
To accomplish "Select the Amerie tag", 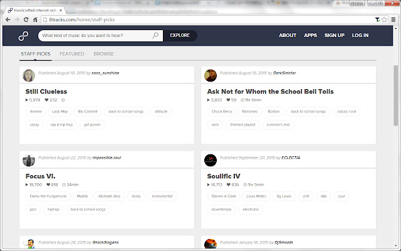I will tap(36, 112).
